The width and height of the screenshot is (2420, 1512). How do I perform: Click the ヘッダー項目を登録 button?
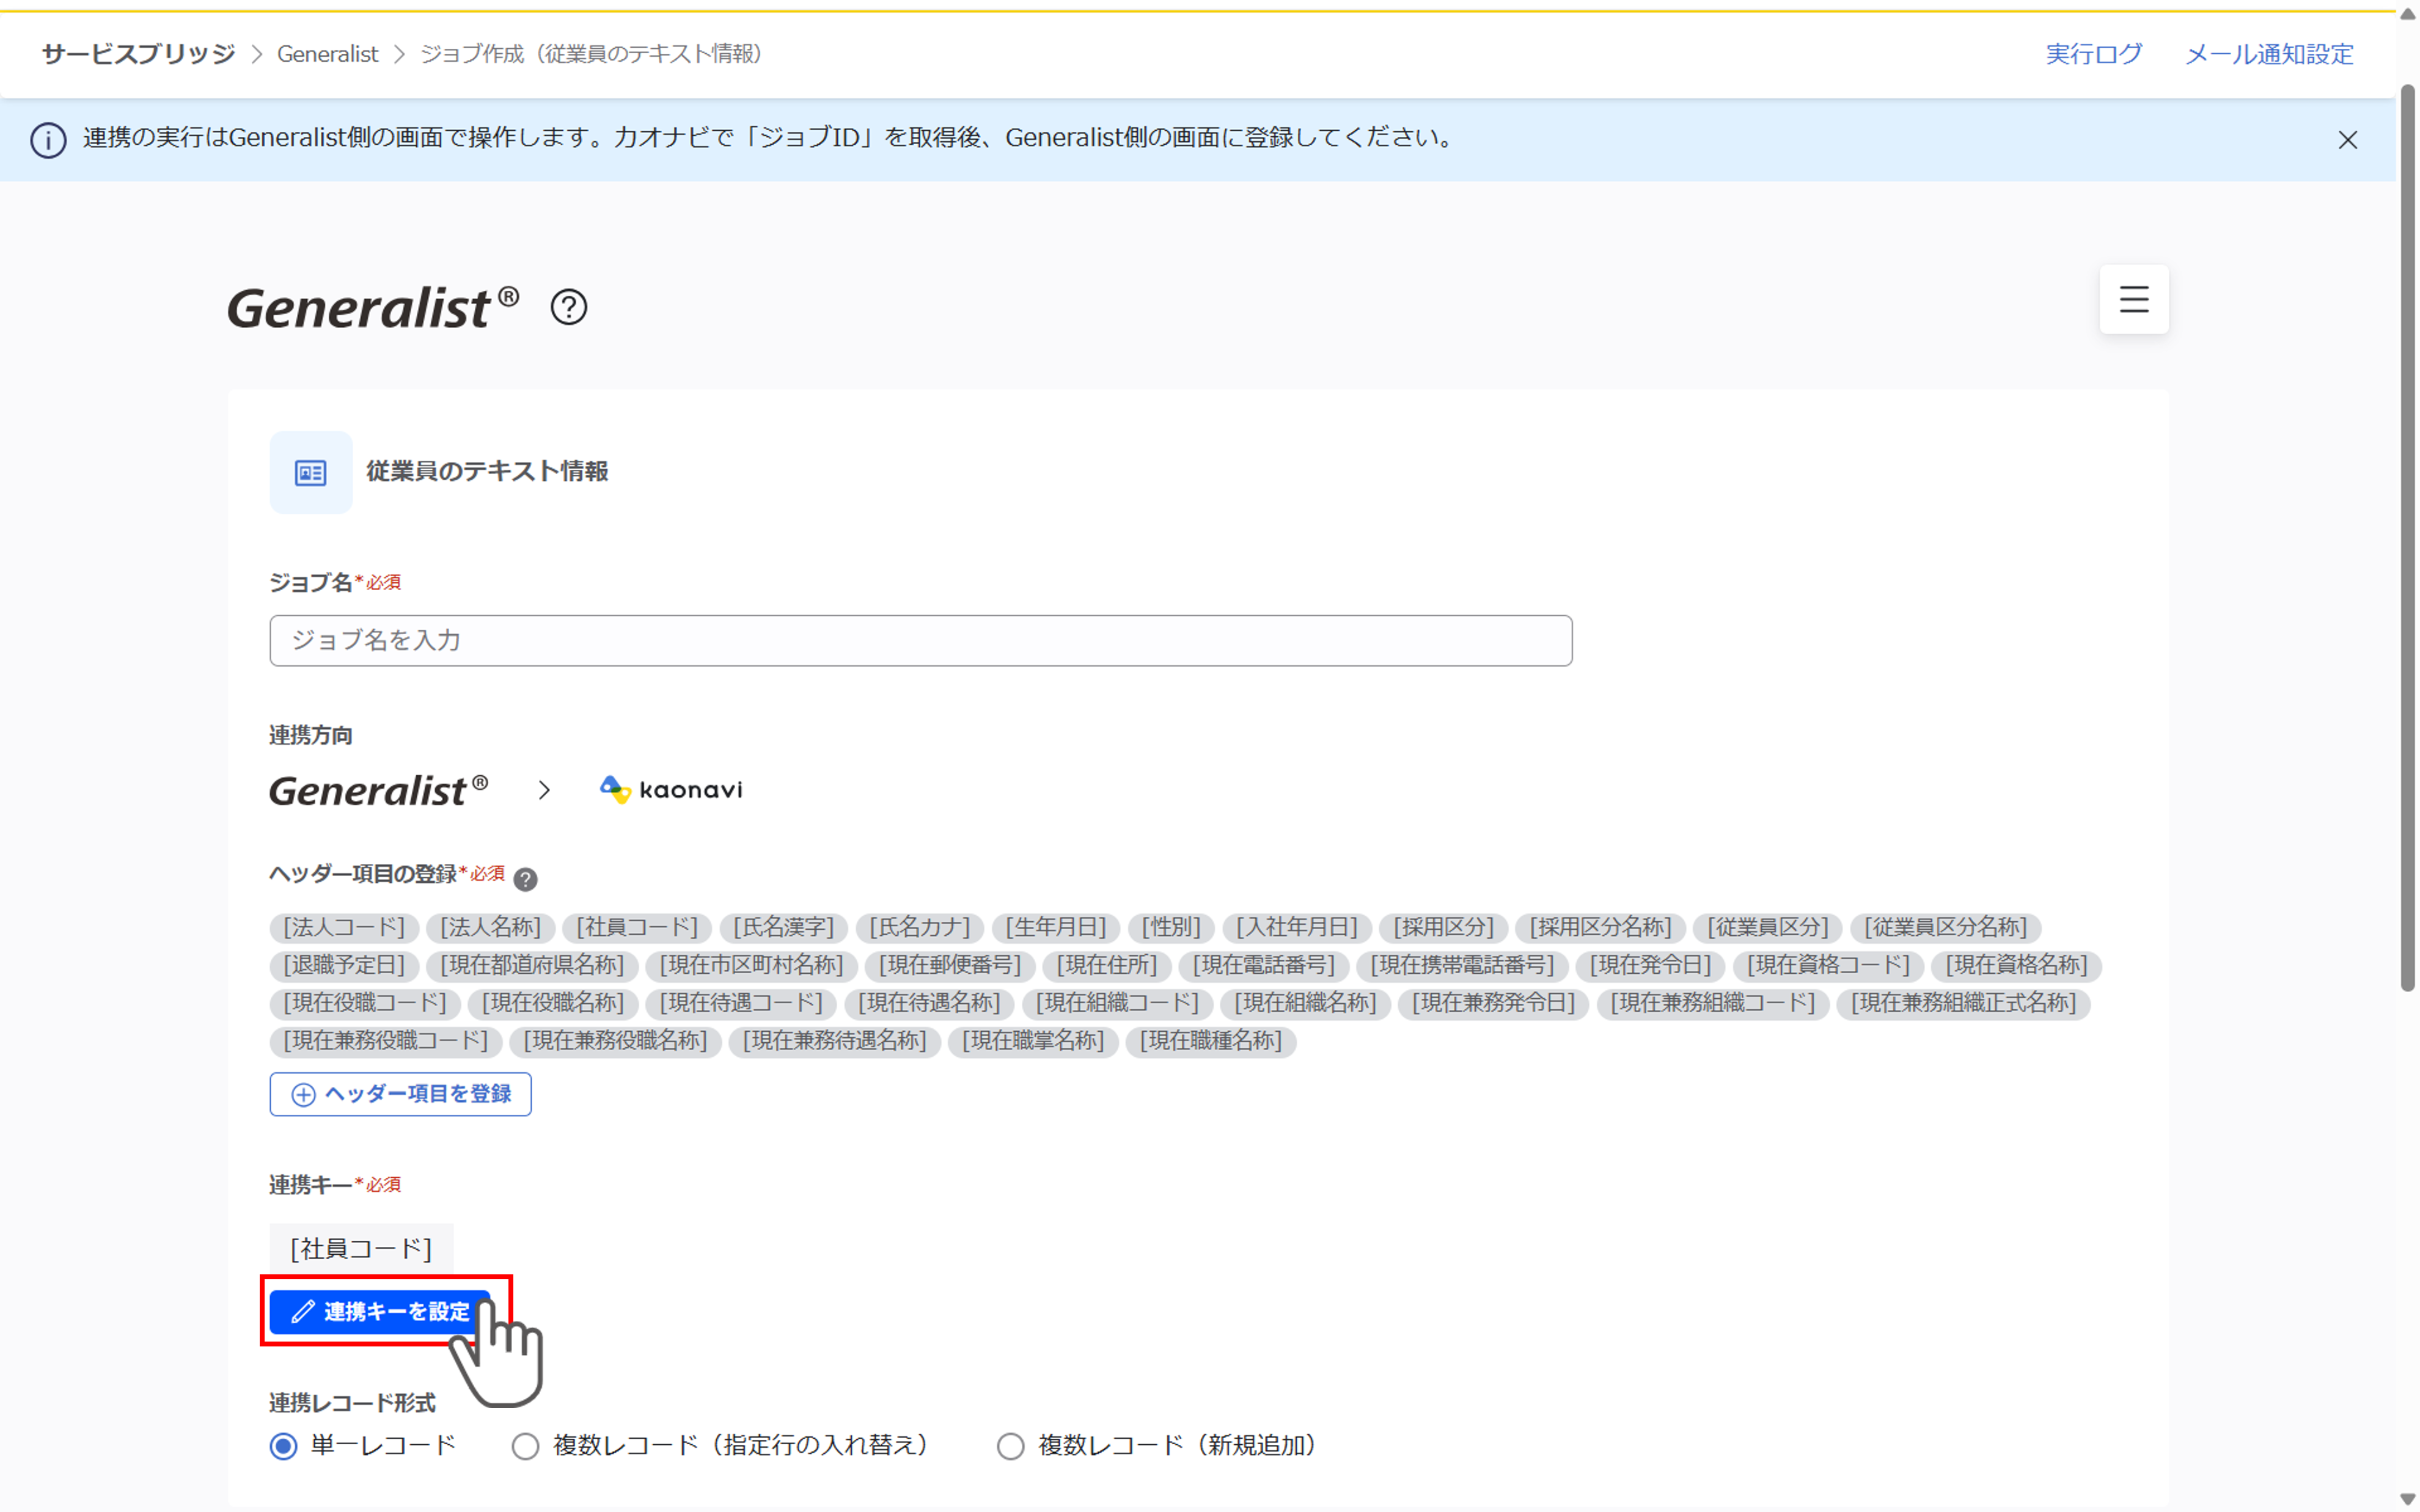point(400,1094)
